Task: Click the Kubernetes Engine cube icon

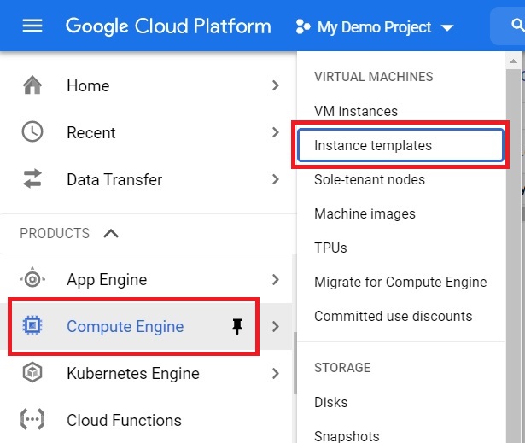Action: pyautogui.click(x=32, y=372)
